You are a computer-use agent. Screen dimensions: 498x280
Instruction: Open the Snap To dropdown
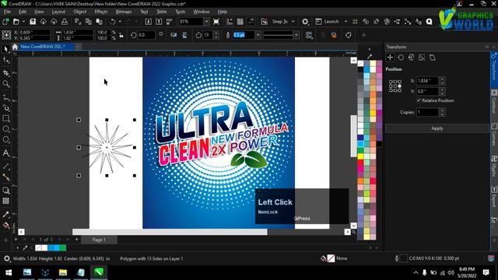(293, 21)
